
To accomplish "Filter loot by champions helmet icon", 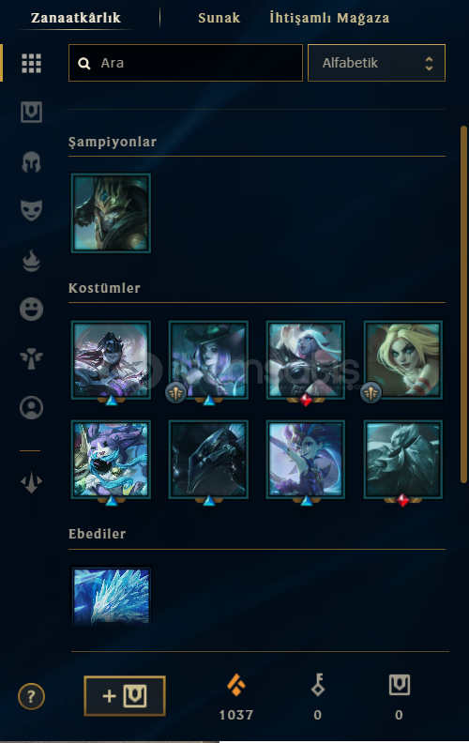I will tap(31, 161).
